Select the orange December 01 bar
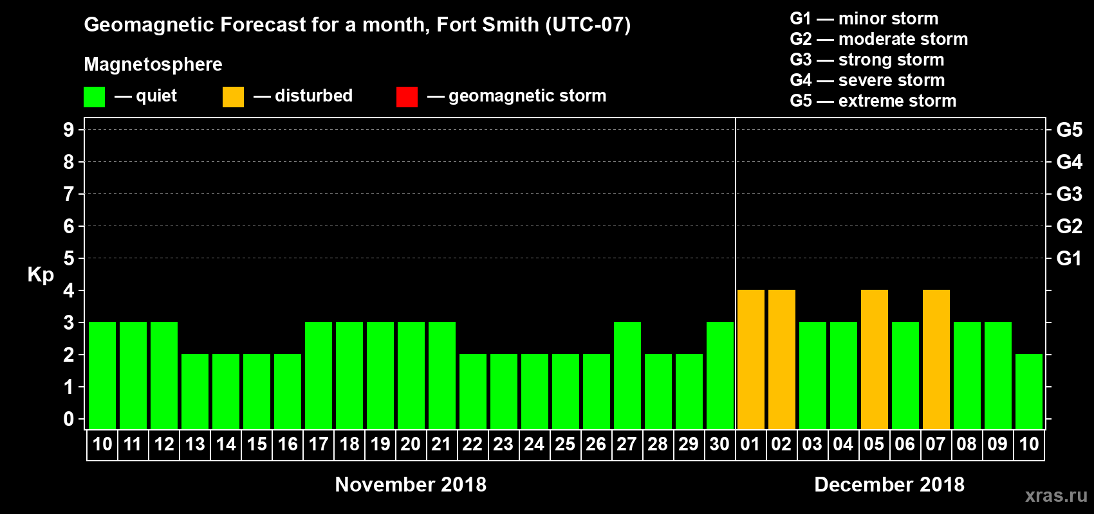Screen dimensions: 1094x514 tap(751, 359)
